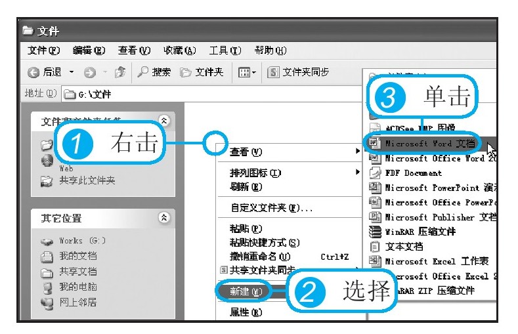Collapse the 其它位置 panel

(164, 217)
